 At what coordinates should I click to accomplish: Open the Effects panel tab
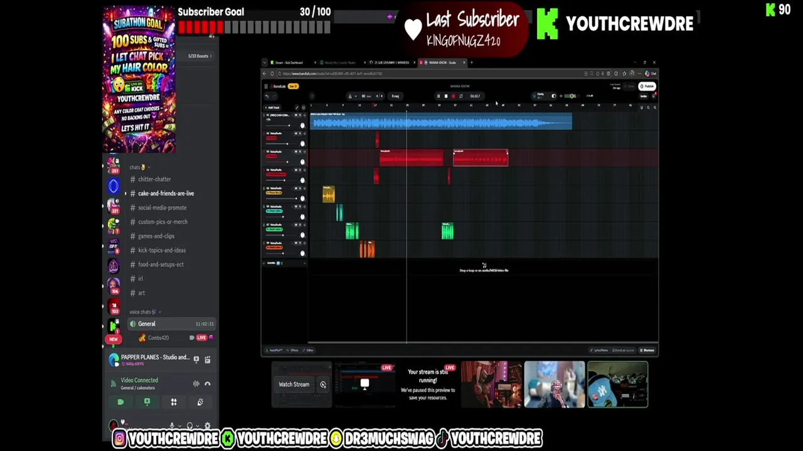292,350
